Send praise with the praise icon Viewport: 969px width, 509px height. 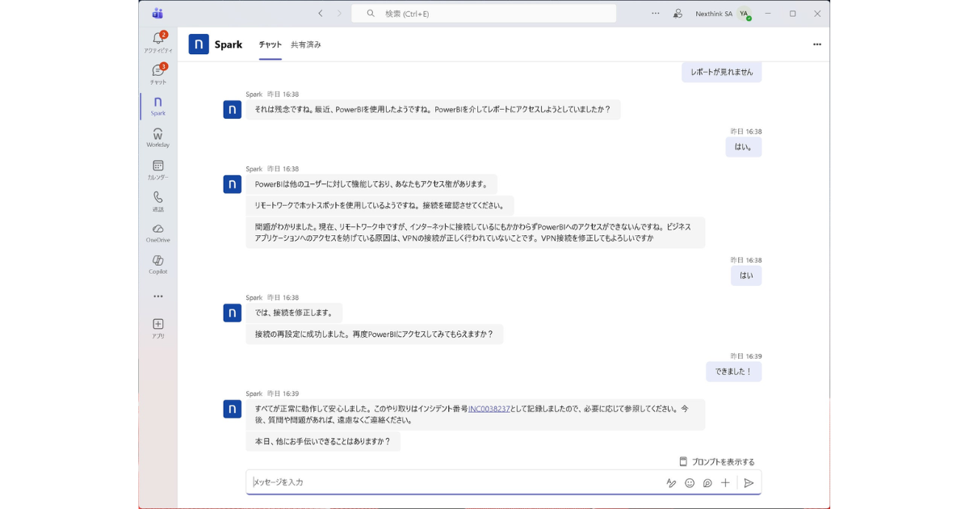pos(707,482)
